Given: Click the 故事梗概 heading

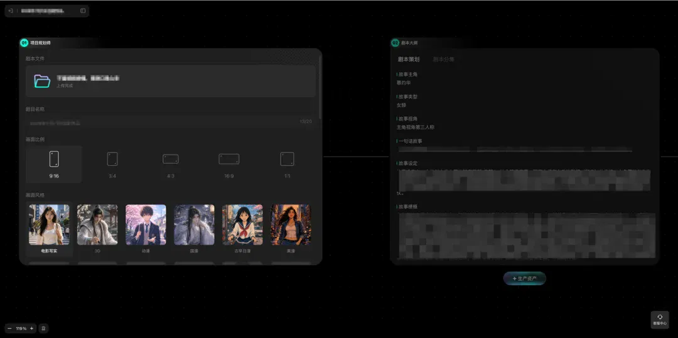Looking at the screenshot, I should point(408,207).
